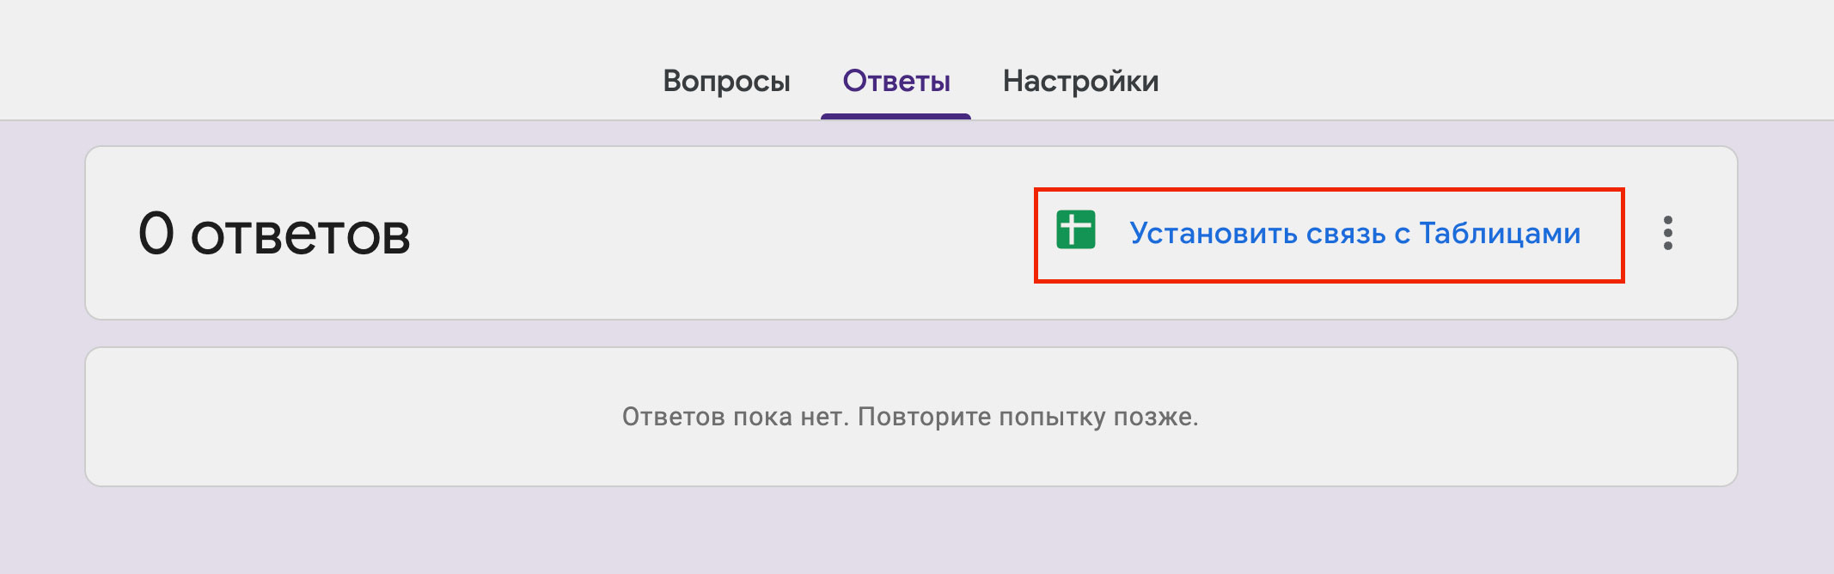Open the Настройки tab
Screen dimensions: 1834x574
click(1080, 81)
